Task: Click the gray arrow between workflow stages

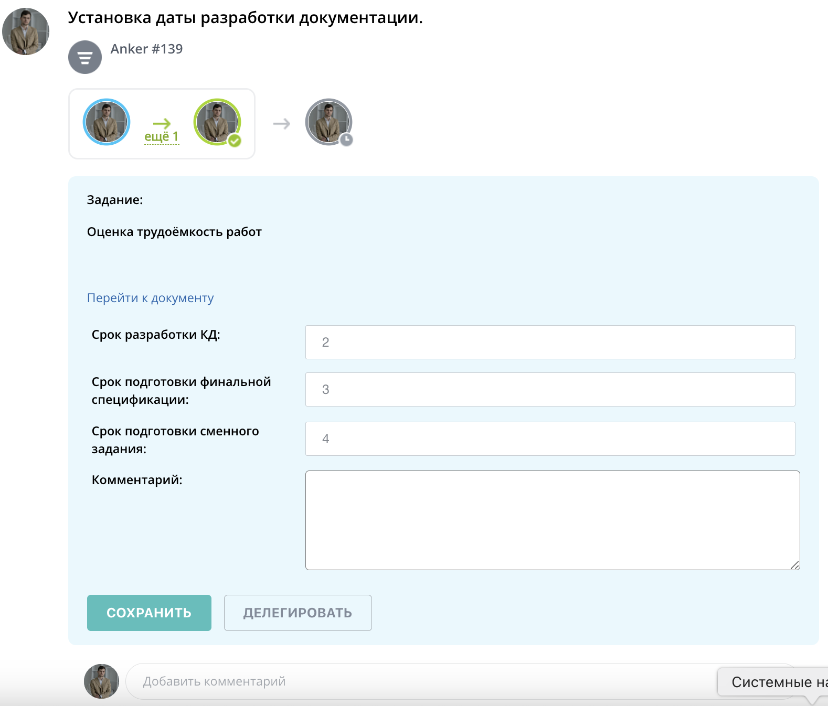Action: (x=282, y=124)
